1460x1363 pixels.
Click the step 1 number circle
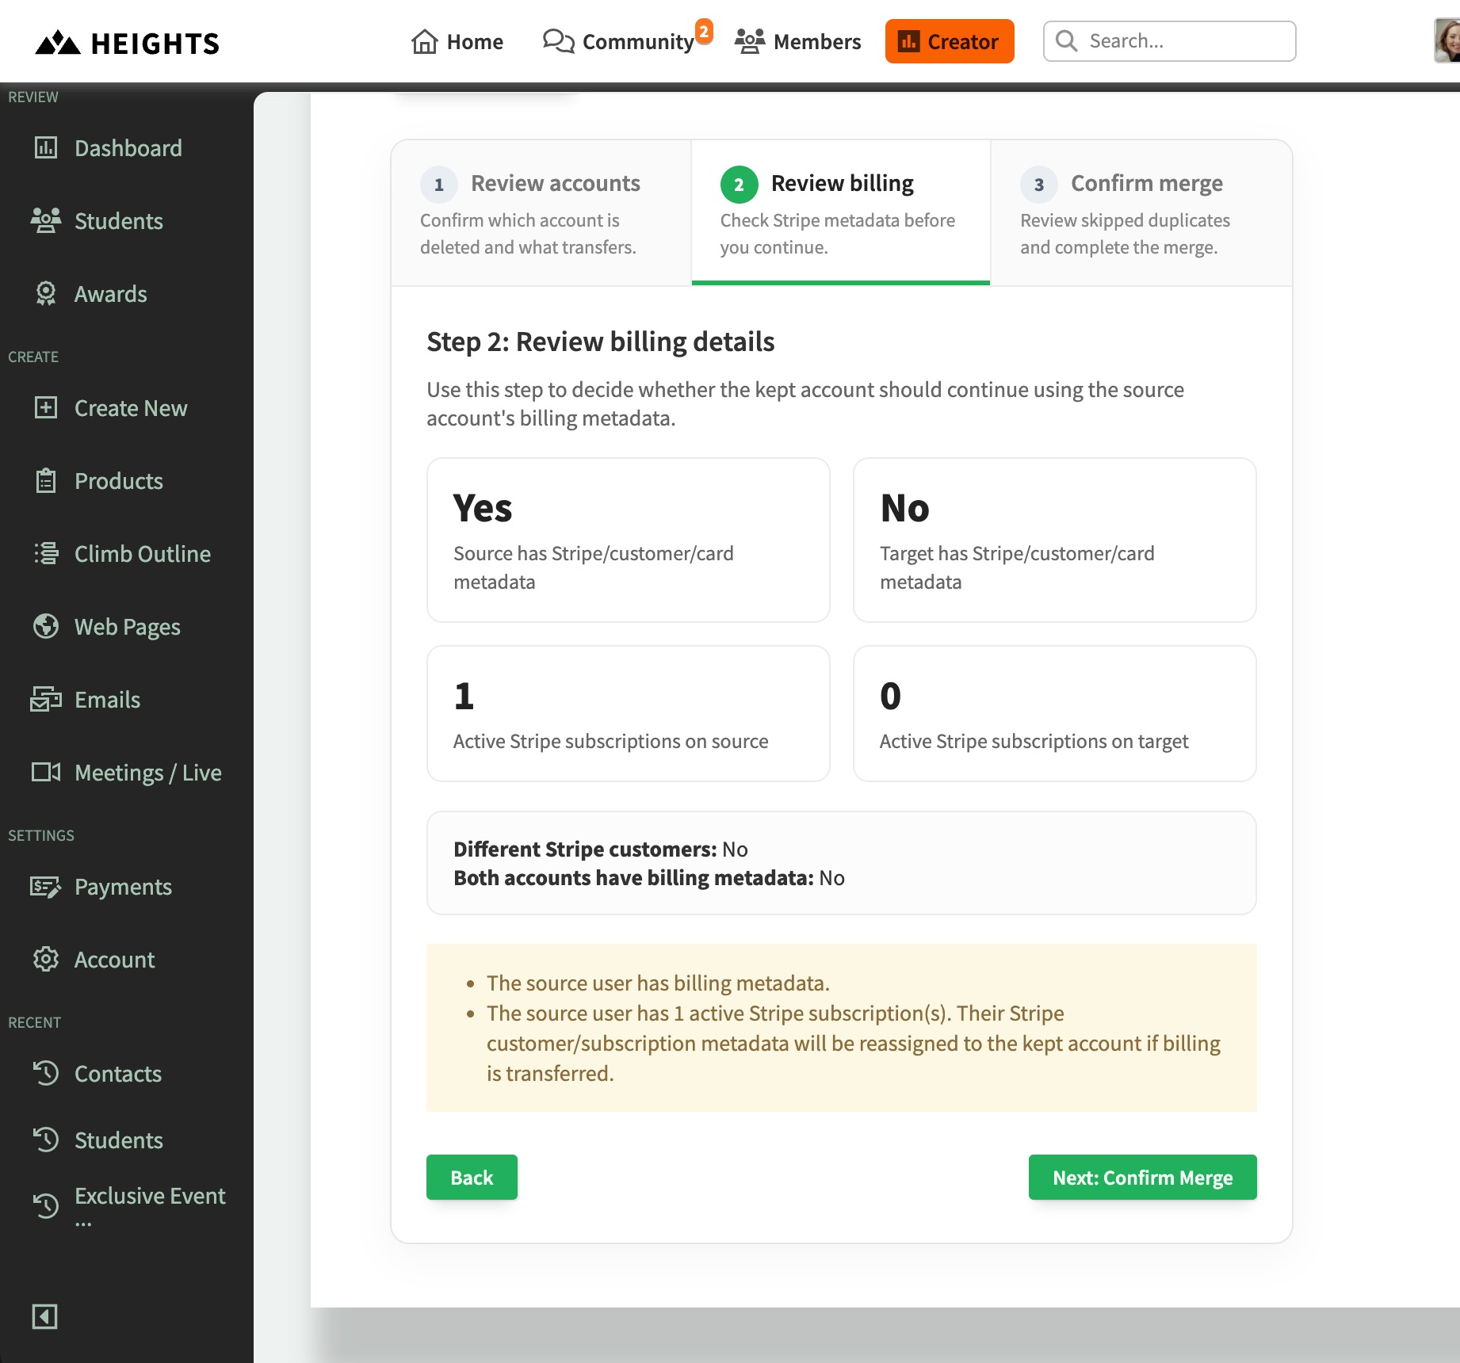coord(439,185)
